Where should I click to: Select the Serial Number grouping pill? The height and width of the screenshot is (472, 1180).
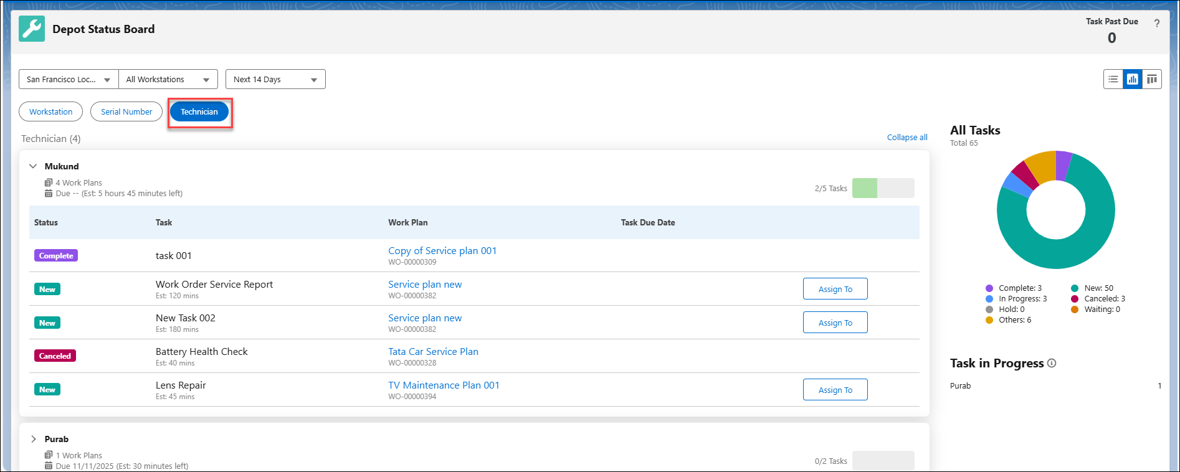click(x=126, y=111)
